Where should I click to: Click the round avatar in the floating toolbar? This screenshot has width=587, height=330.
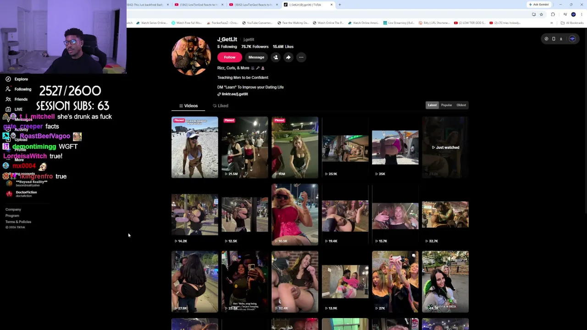(572, 39)
